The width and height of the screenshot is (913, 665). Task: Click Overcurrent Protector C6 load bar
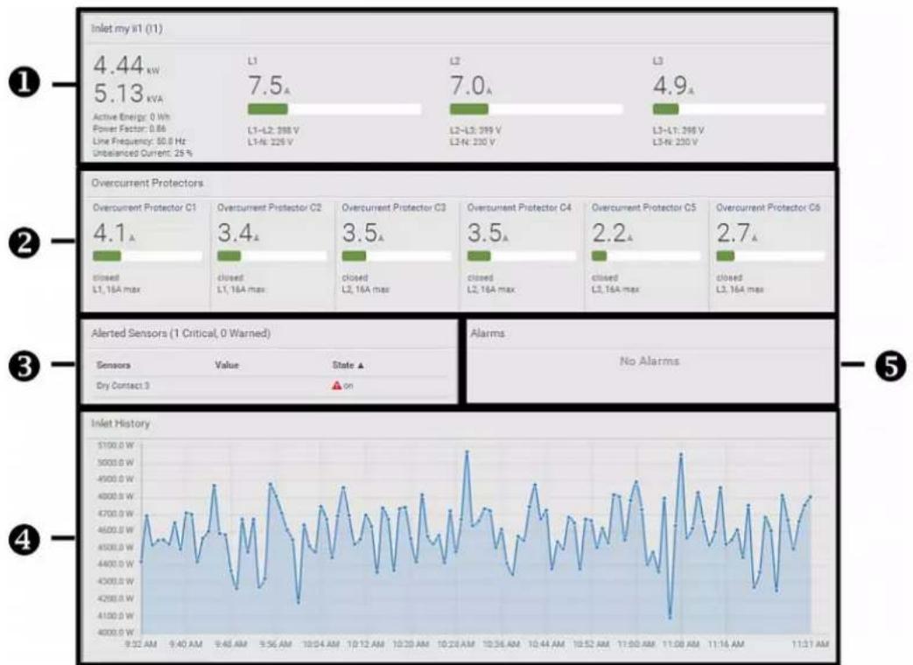771,256
